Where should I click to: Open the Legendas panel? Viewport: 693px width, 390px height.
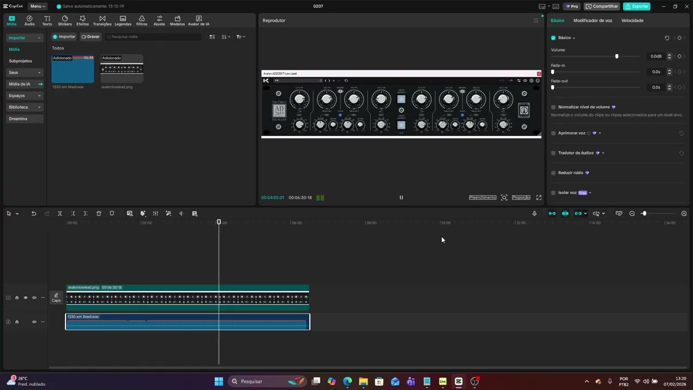click(123, 21)
